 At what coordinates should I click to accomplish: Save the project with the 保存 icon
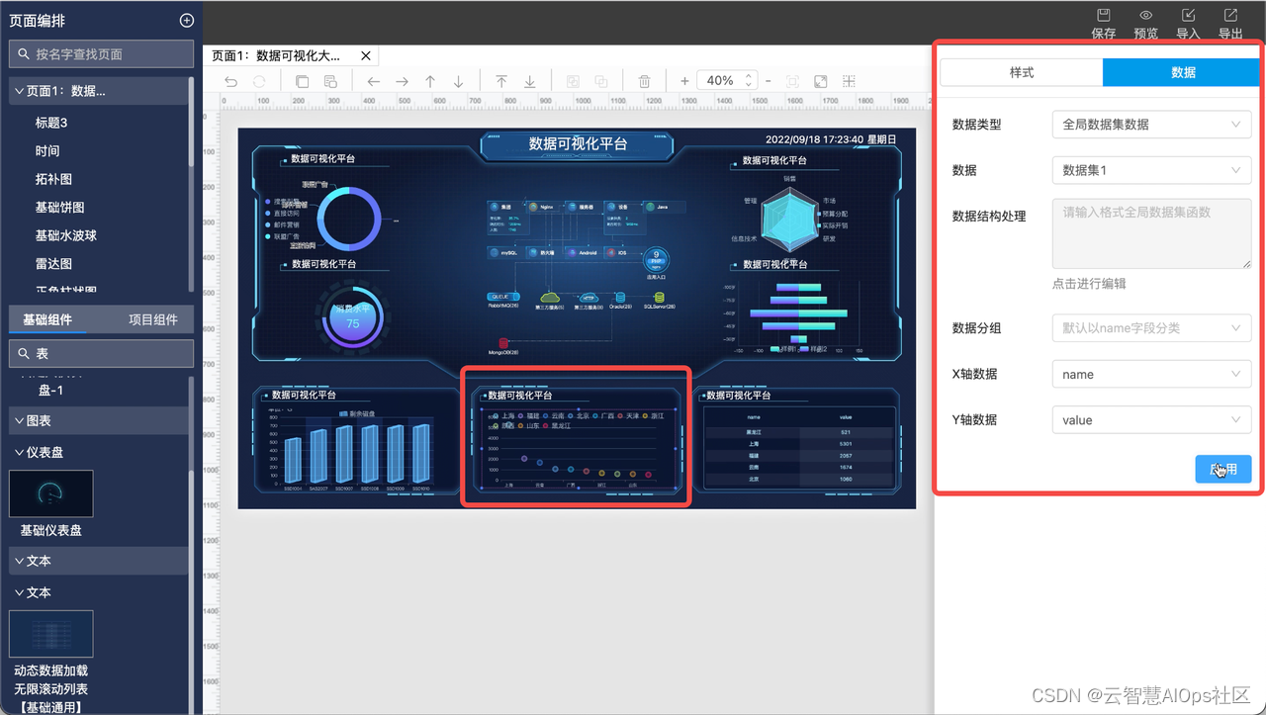click(x=1104, y=16)
